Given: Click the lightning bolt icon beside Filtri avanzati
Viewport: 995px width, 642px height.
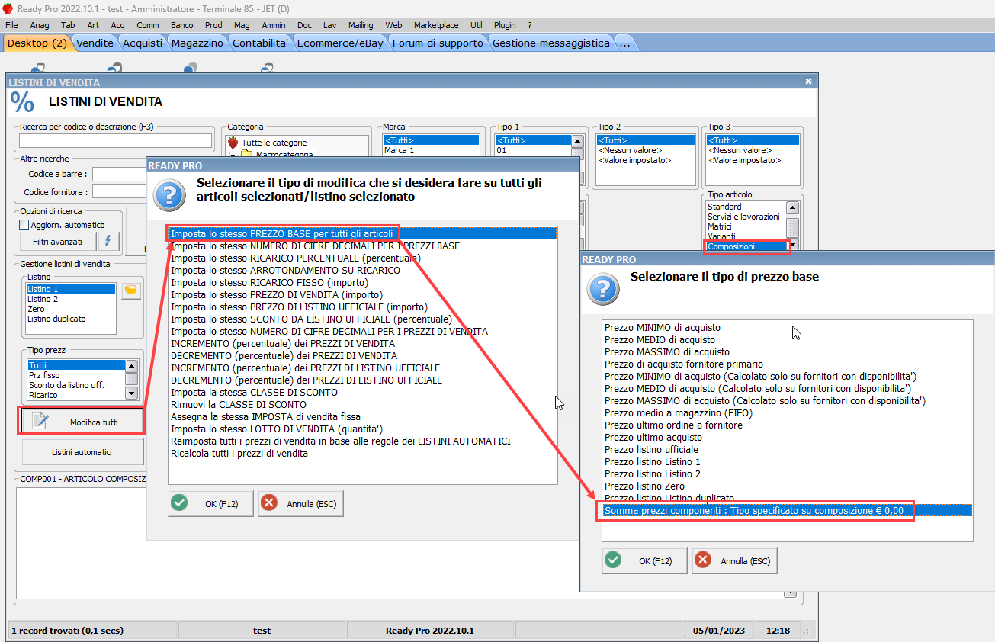Looking at the screenshot, I should coord(109,242).
